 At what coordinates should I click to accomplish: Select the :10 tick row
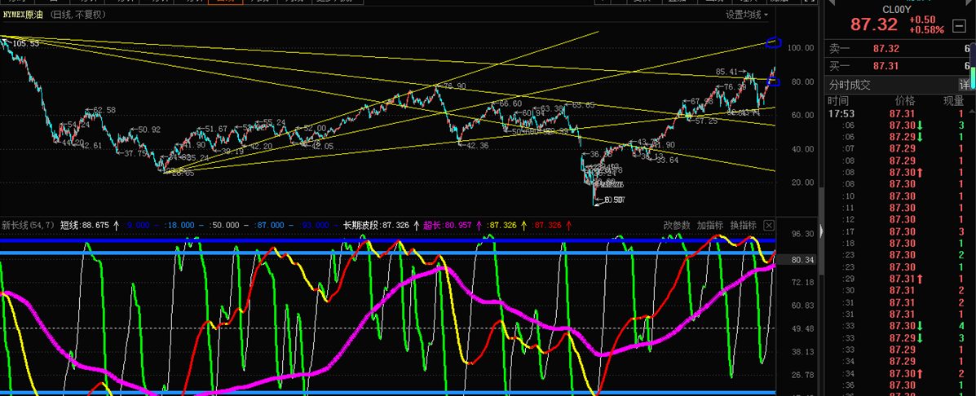[x=899, y=196]
